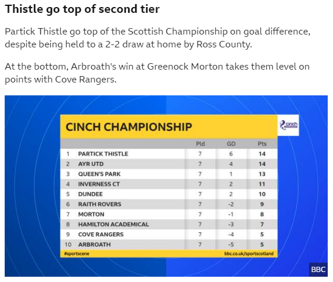This screenshot has height=282, width=333.
Task: Select the Hamilton Academical row
Action: click(x=169, y=224)
